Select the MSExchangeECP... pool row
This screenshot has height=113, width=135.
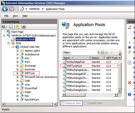[90, 74]
